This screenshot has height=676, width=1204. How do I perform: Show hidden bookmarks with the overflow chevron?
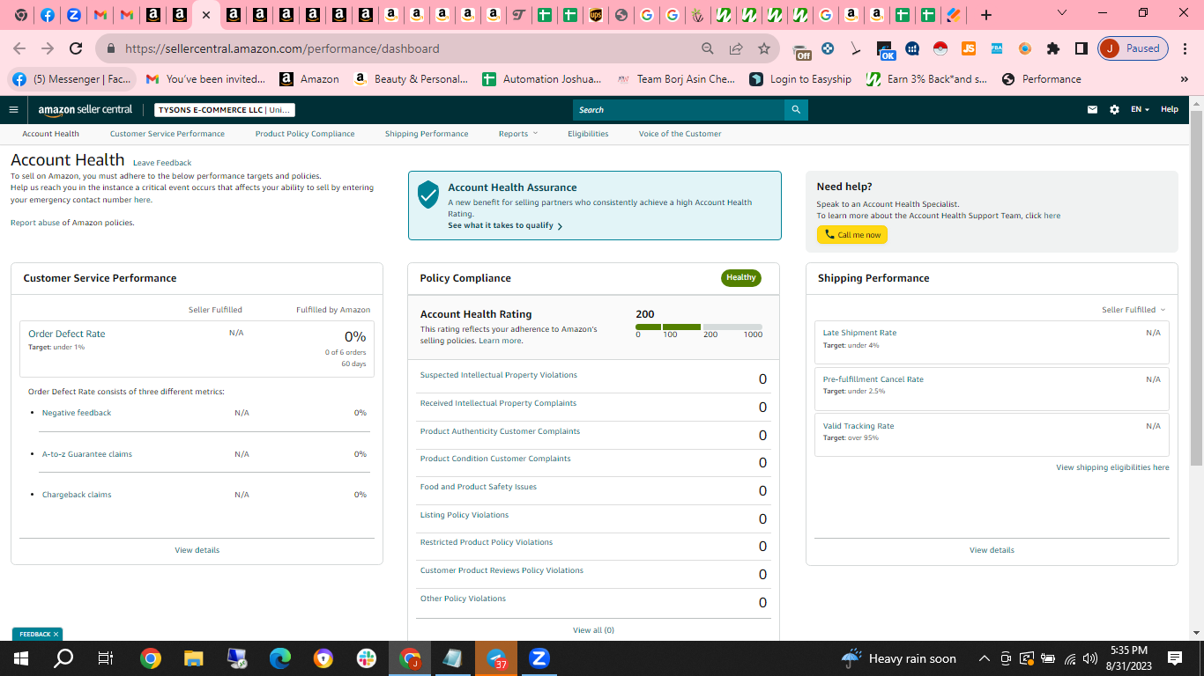pos(1184,79)
